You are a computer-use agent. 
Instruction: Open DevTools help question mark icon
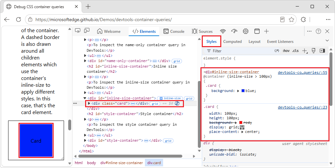pyautogui.click(x=318, y=31)
